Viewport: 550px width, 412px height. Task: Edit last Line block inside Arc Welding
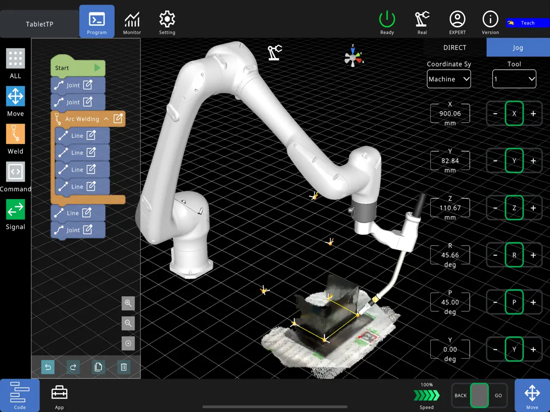pos(91,186)
